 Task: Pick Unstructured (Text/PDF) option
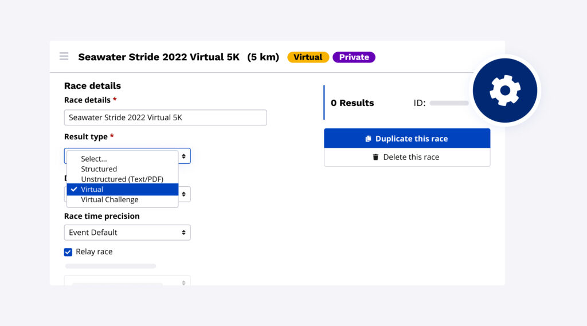(122, 179)
